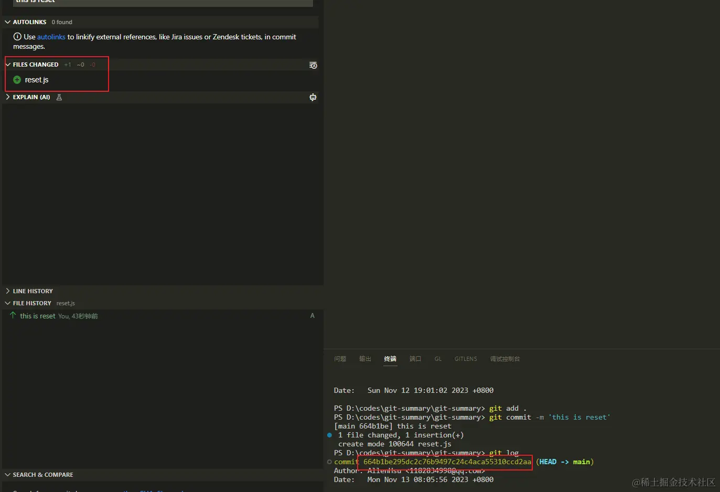Switch to the 调试控制台 debug console tab

pyautogui.click(x=505, y=359)
